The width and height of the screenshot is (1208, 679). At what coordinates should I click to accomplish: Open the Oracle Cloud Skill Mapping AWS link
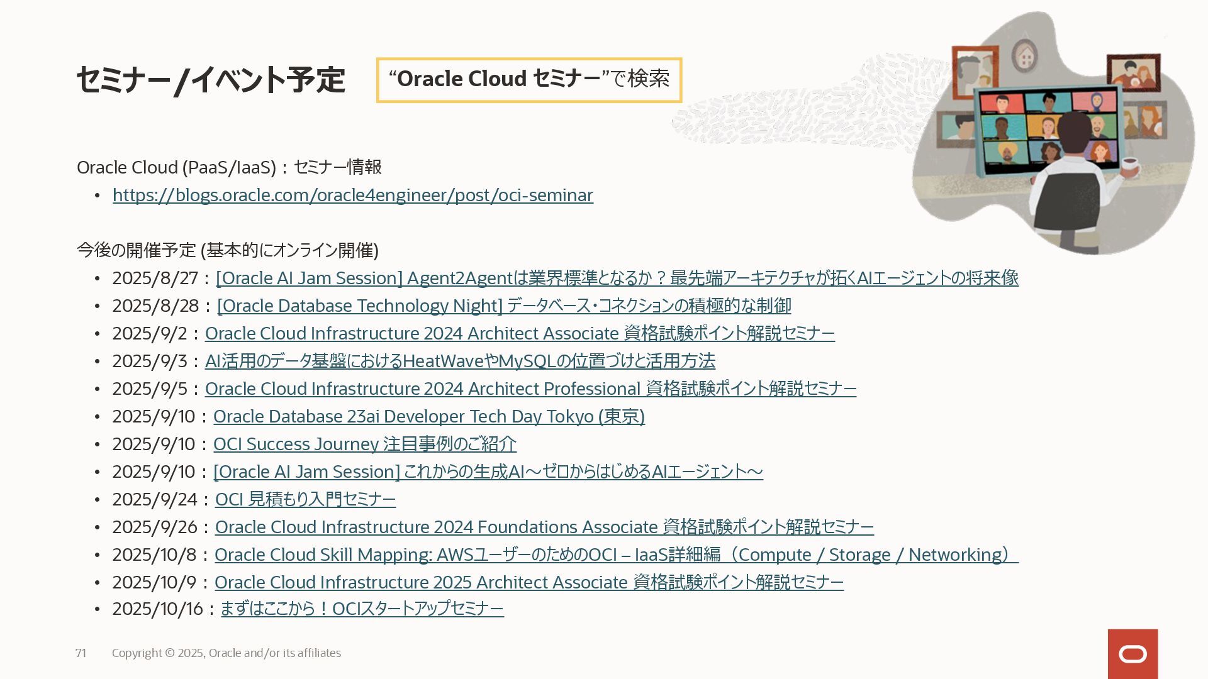coord(617,555)
